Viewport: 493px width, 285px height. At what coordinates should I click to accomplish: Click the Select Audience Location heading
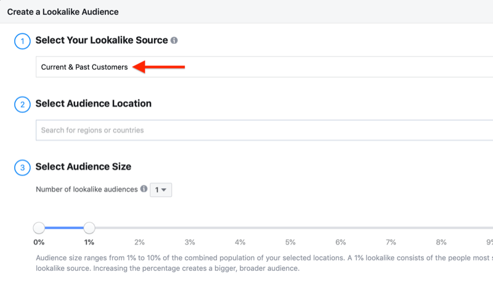[x=94, y=104]
